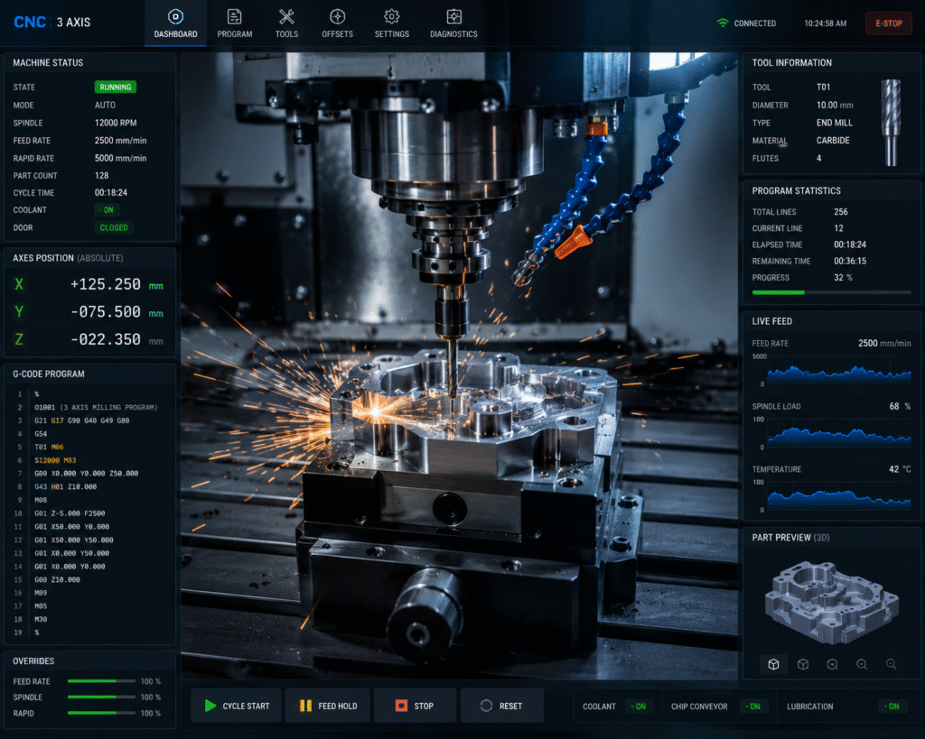
Task: Open the Offsets tab
Action: pyautogui.click(x=338, y=23)
